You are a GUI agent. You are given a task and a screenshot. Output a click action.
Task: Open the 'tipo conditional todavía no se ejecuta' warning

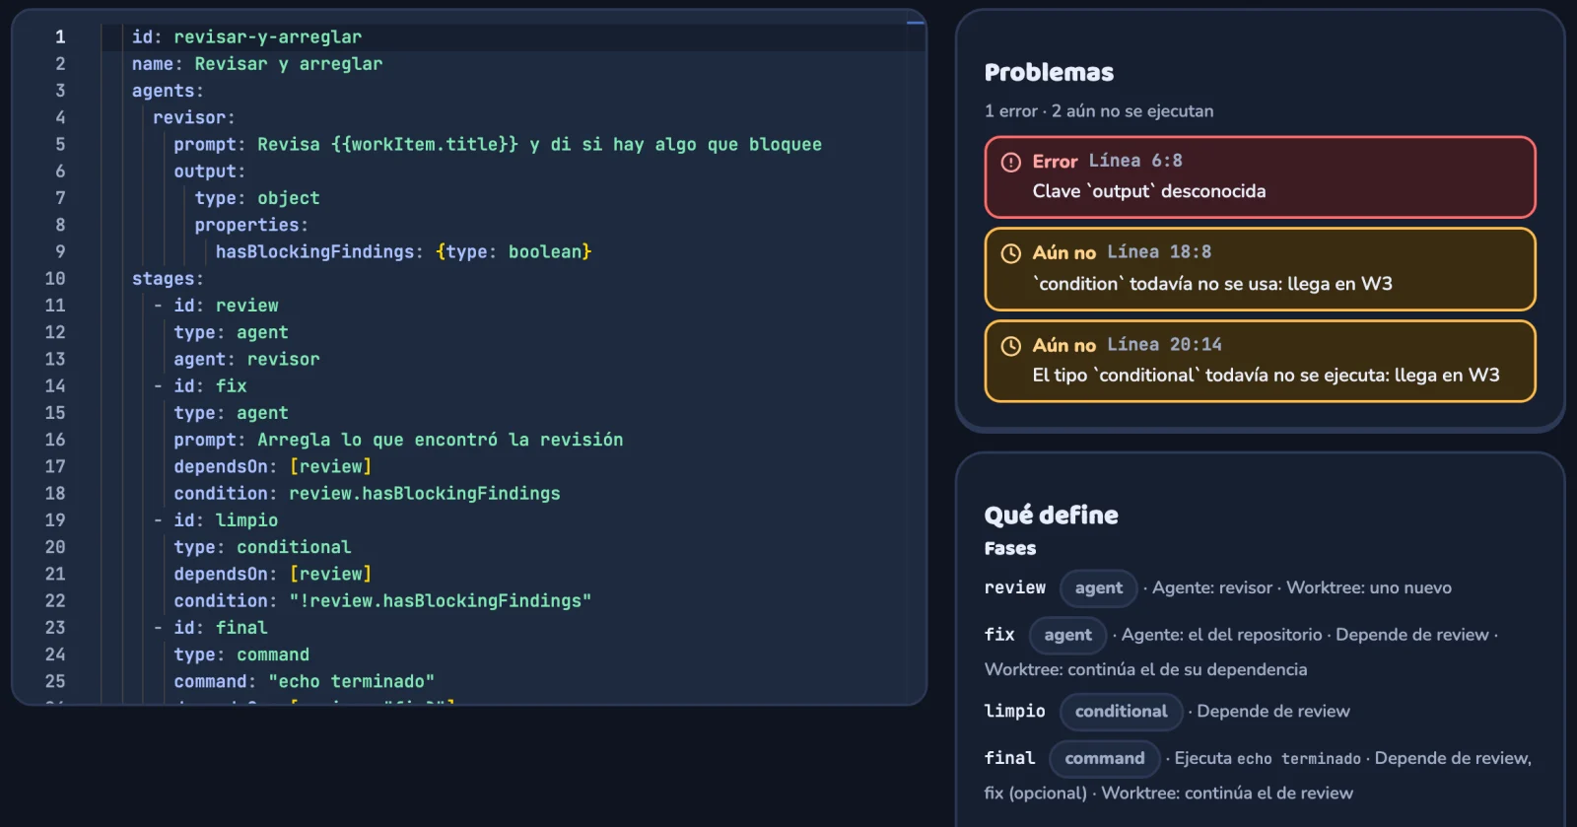(x=1260, y=361)
